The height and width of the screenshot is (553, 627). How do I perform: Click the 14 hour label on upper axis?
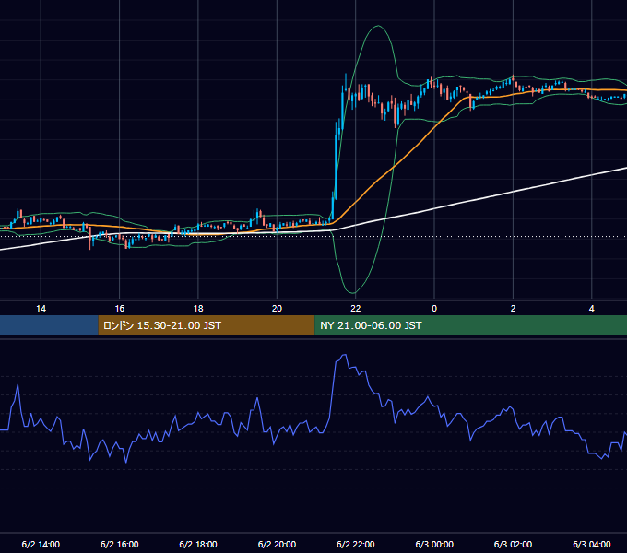(x=41, y=309)
